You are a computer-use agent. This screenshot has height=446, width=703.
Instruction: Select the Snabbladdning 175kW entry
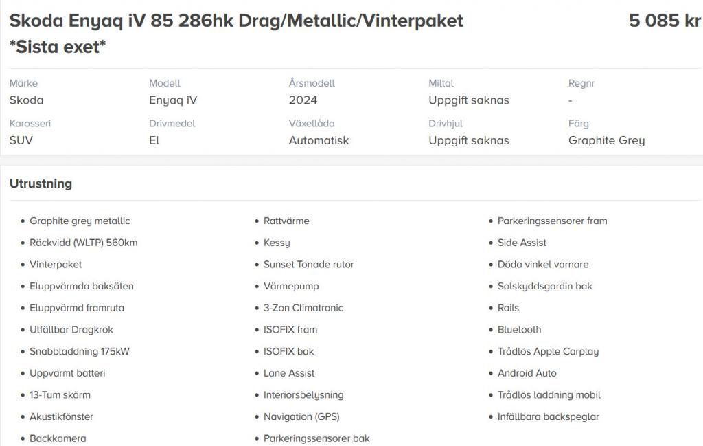(80, 351)
